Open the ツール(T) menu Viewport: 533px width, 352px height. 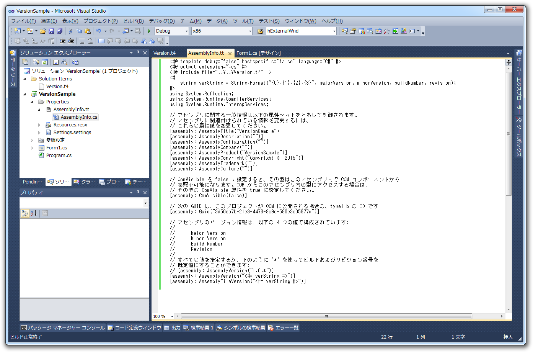(x=243, y=21)
